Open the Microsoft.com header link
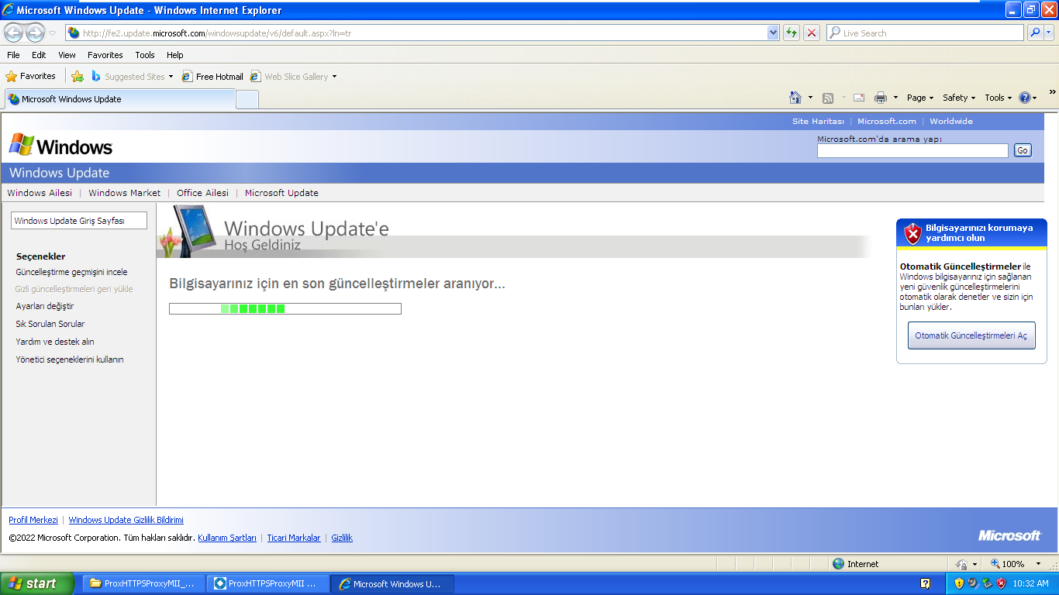Viewport: 1059px width, 595px height. point(886,121)
